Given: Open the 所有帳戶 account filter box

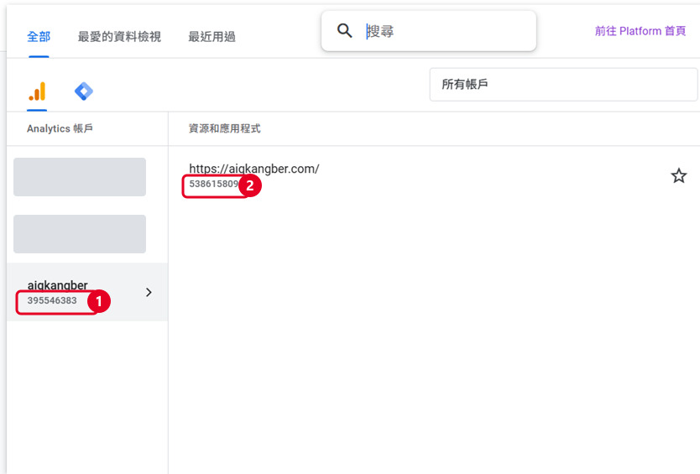Looking at the screenshot, I should pyautogui.click(x=563, y=85).
